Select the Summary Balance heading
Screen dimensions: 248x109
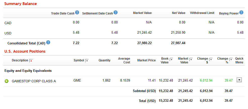[21, 4]
